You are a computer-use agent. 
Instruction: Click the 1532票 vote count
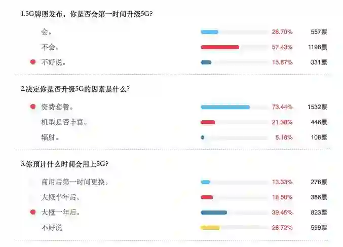317,107
